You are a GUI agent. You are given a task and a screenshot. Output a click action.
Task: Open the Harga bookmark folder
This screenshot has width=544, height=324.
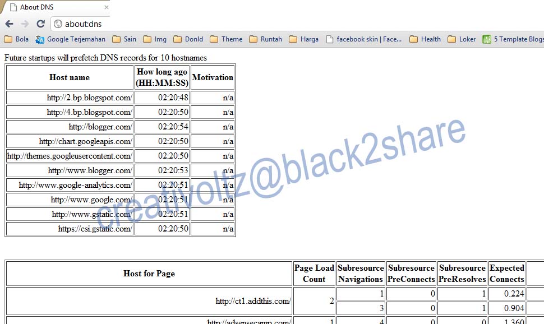(x=303, y=39)
